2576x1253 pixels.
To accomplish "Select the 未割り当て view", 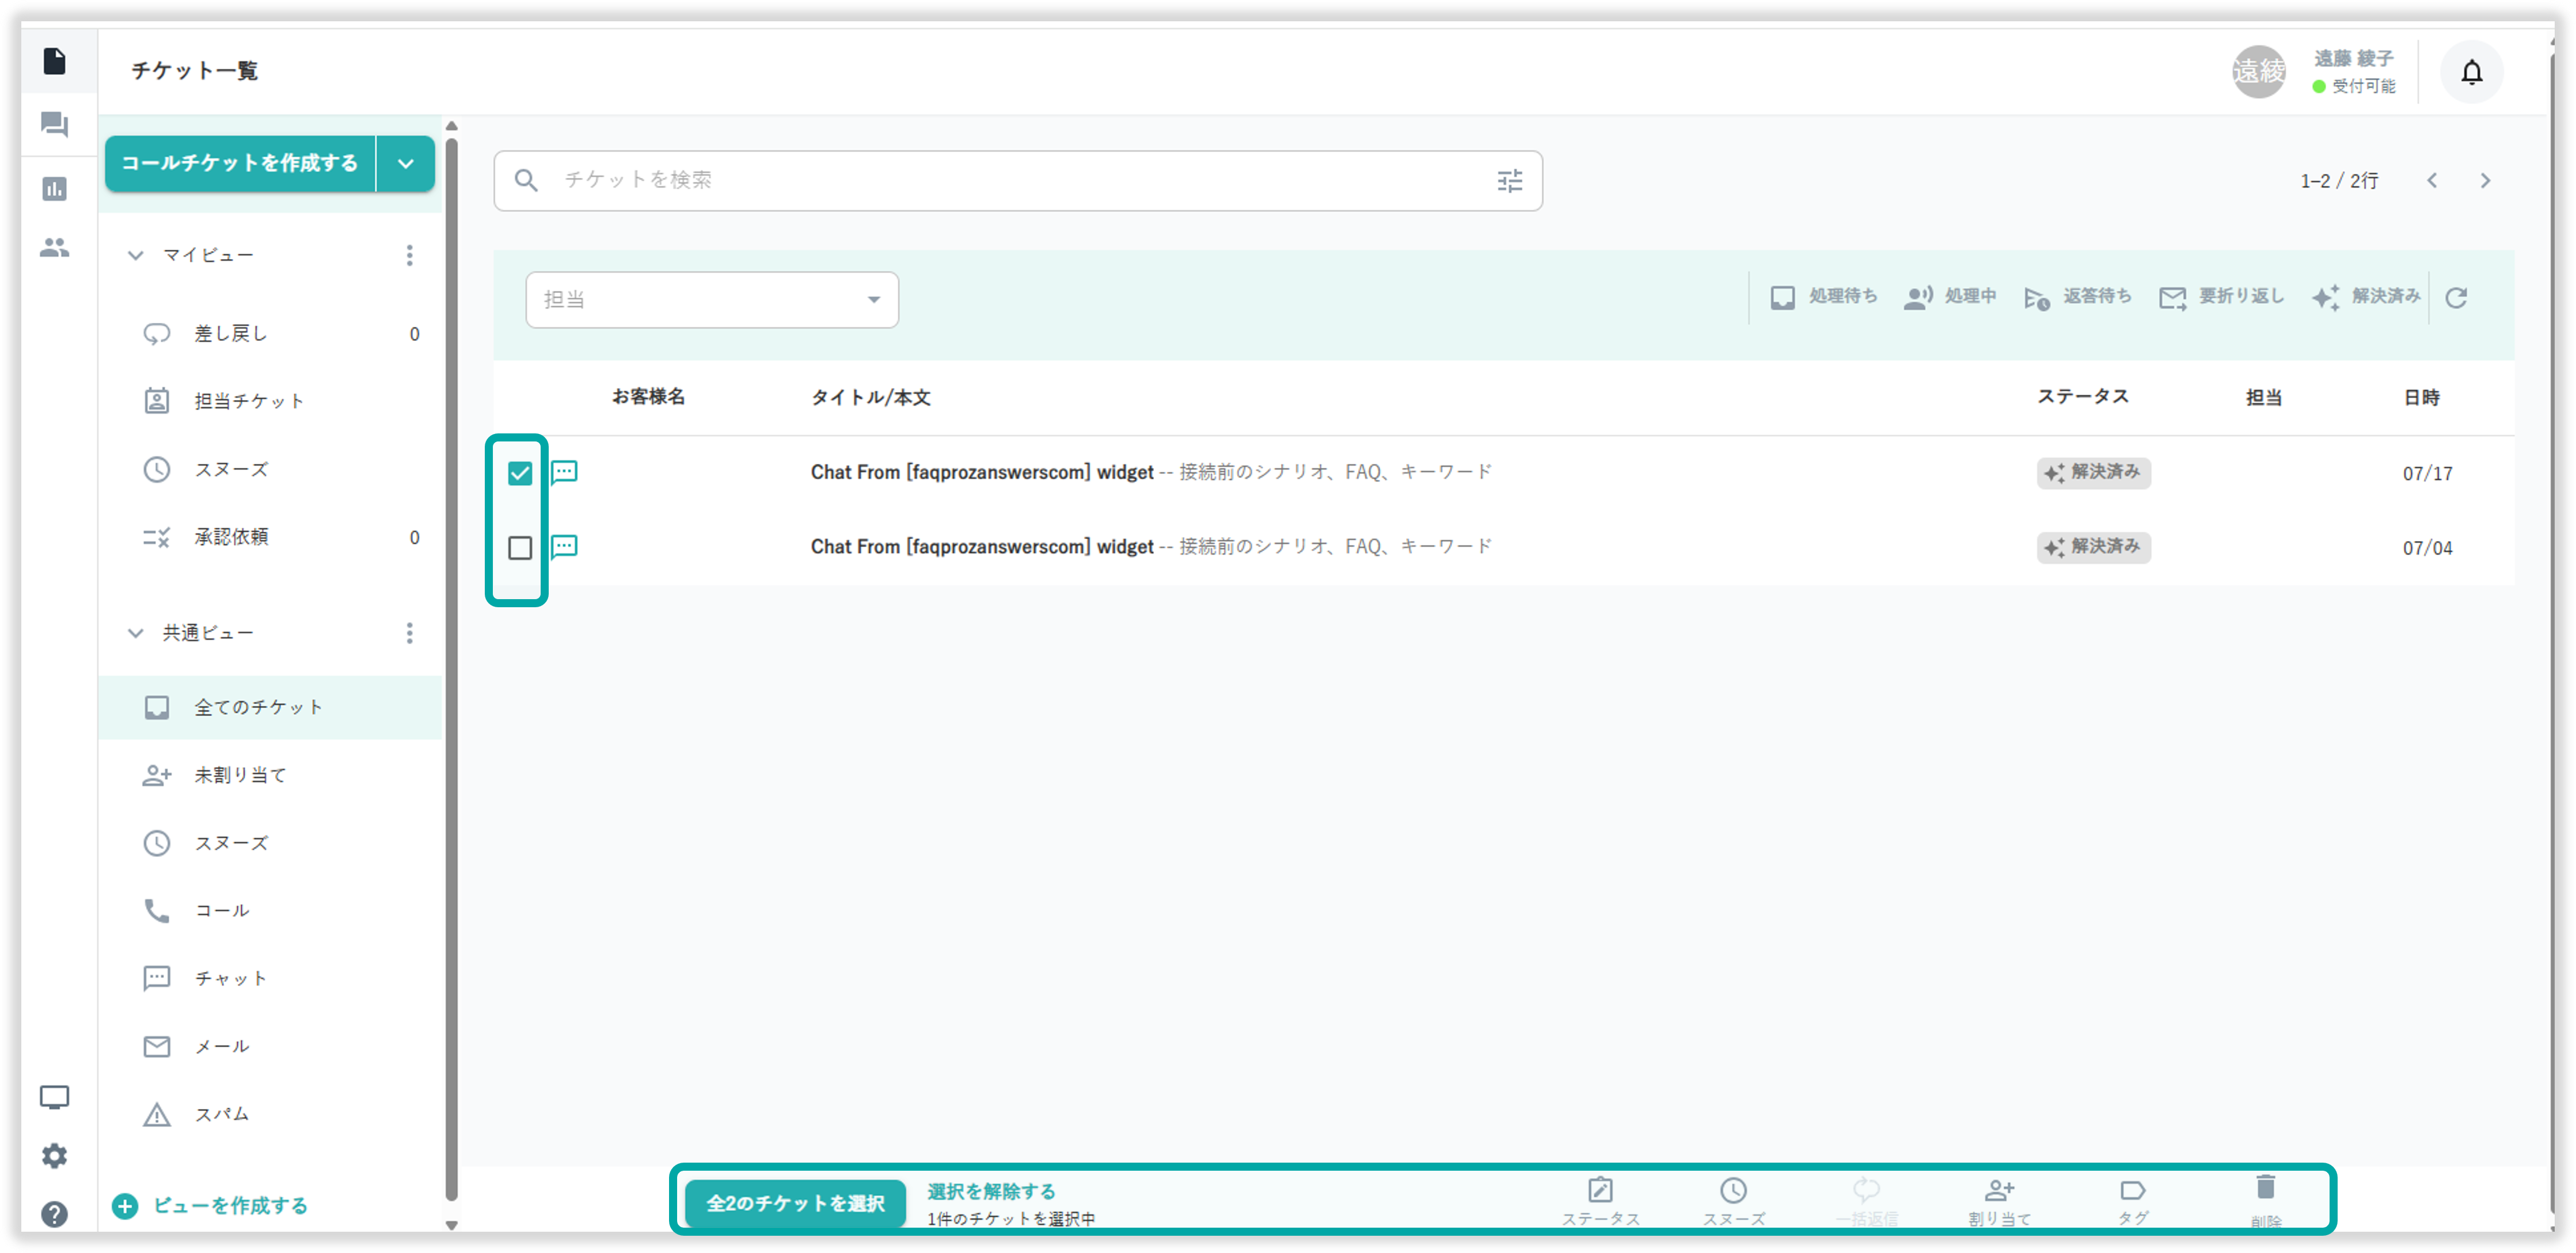I will pyautogui.click(x=240, y=775).
